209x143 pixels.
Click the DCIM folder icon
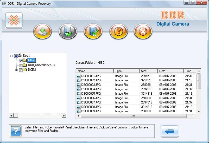(x=25, y=70)
